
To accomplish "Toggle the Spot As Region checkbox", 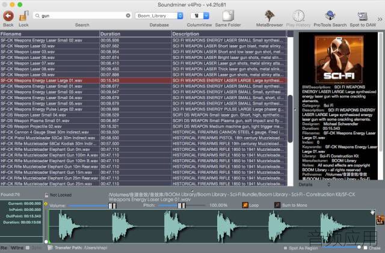I will 285,248.
